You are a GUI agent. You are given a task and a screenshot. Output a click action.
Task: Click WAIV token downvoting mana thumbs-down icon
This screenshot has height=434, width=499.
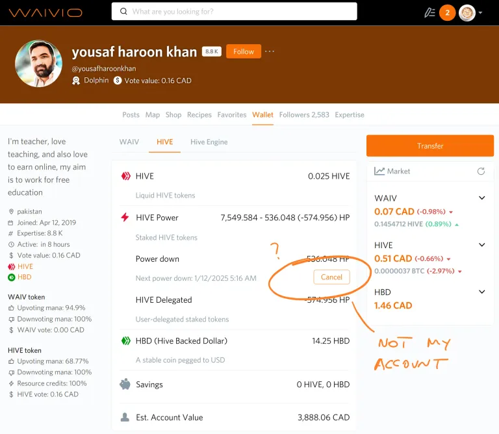(x=11, y=319)
